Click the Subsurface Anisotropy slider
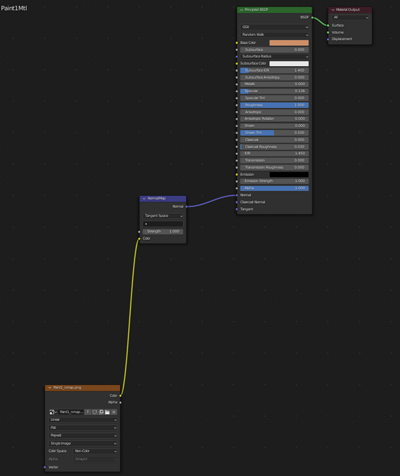This screenshot has width=400, height=476. 274,77
